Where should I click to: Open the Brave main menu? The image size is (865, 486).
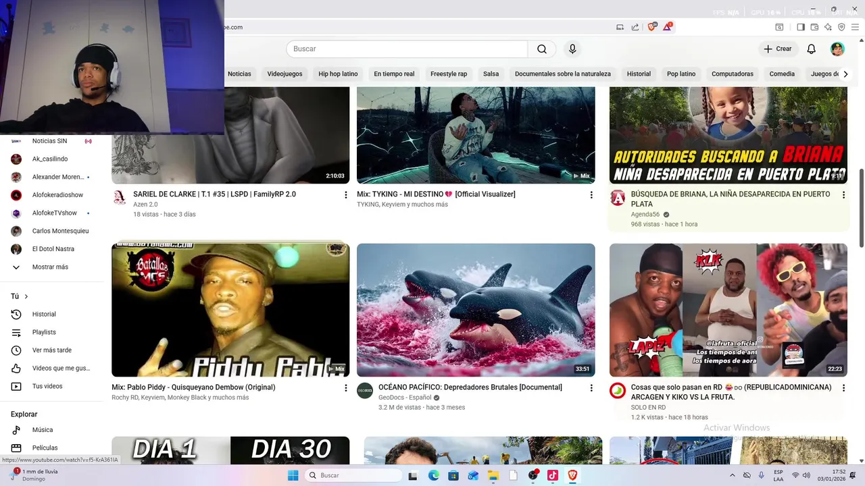[x=855, y=27]
